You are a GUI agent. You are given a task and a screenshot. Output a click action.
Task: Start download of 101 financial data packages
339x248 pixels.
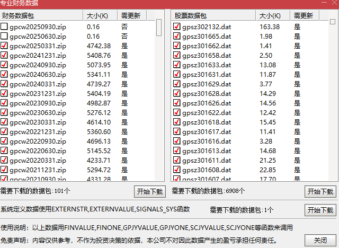(x=150, y=192)
